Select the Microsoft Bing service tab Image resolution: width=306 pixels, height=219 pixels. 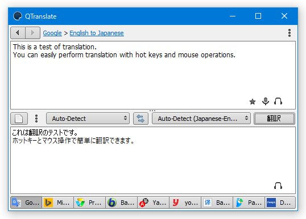point(58,203)
